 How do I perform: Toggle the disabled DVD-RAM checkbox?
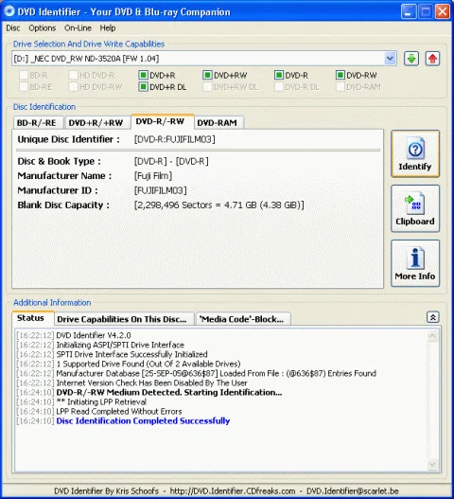[x=340, y=86]
